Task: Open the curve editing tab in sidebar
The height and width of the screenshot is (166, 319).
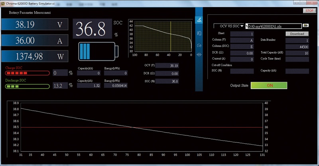Action: pyautogui.click(x=199, y=20)
